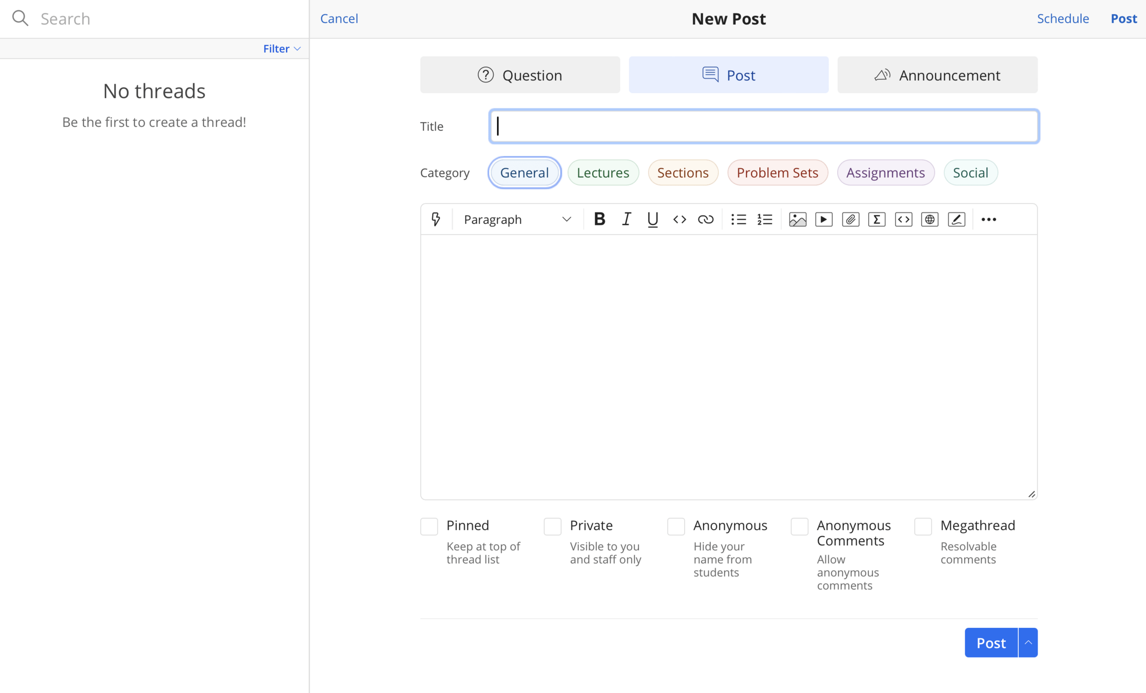Select the Announcement tab
This screenshot has width=1146, height=693.
[x=937, y=75]
